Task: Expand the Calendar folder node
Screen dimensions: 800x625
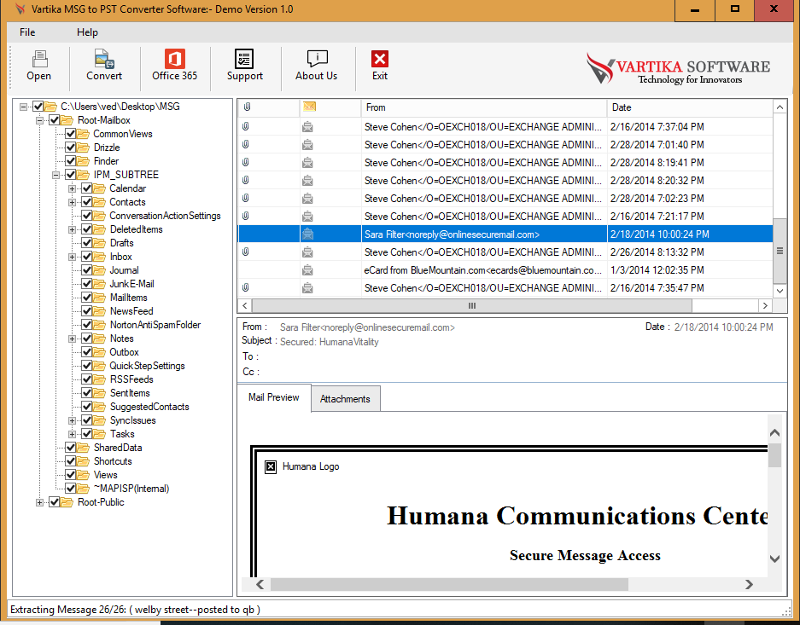Action: tap(73, 189)
